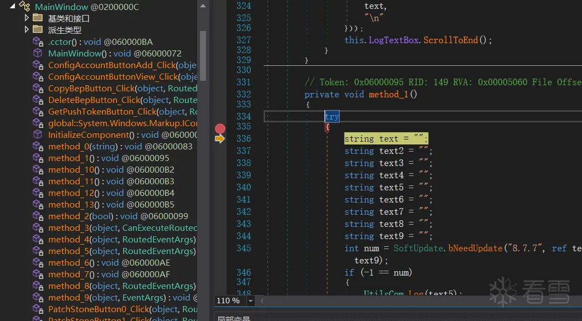This screenshot has height=321, width=582.
Task: Select method_2(bool) : void @06000099 node
Action: pos(118,216)
